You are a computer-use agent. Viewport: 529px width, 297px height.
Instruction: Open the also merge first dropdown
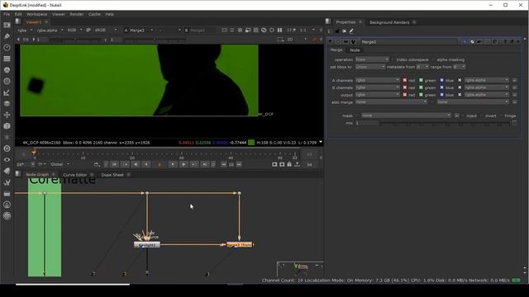coord(391,102)
